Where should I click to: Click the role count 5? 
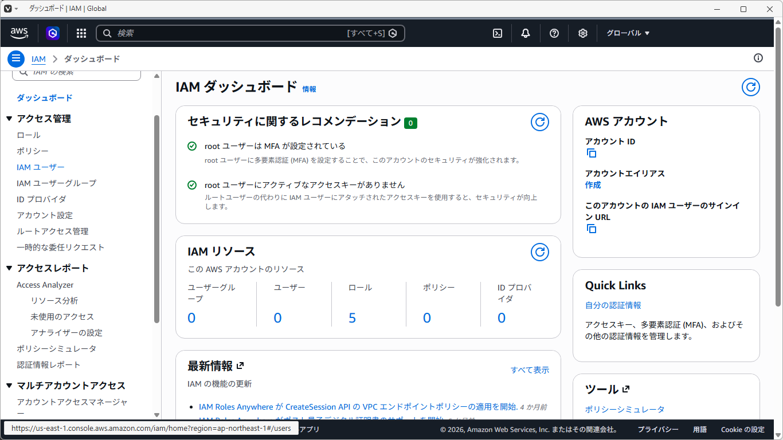[352, 318]
